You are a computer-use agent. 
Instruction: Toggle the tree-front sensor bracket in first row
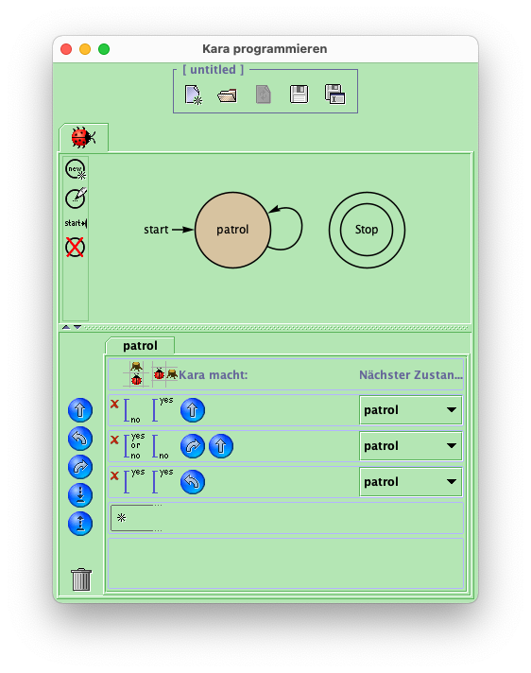(x=132, y=411)
